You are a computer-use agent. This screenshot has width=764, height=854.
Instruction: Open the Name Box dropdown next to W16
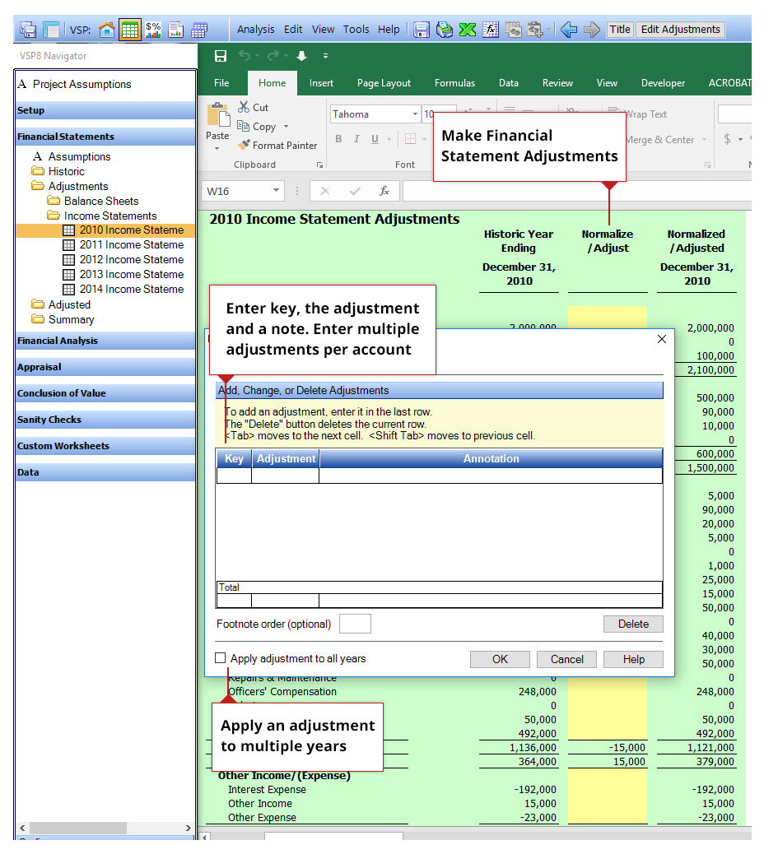(x=277, y=191)
